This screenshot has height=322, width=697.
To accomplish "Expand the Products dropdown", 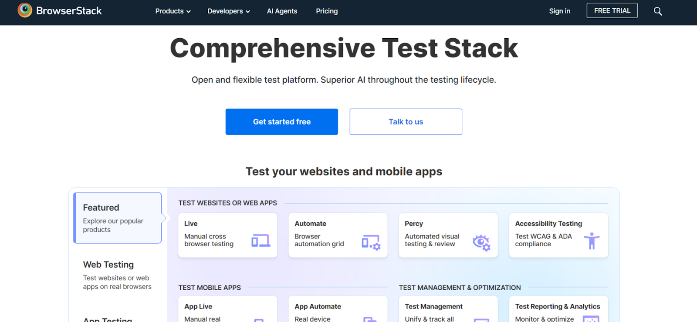I will click(x=173, y=11).
